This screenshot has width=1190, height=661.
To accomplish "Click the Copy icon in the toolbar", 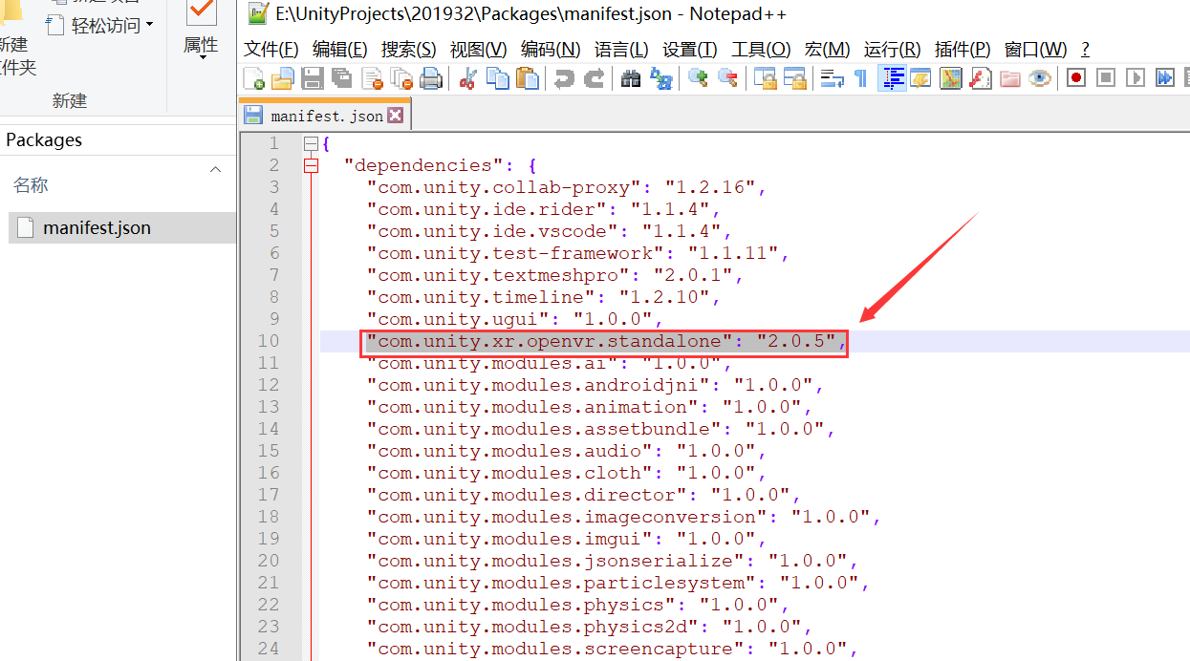I will [498, 78].
